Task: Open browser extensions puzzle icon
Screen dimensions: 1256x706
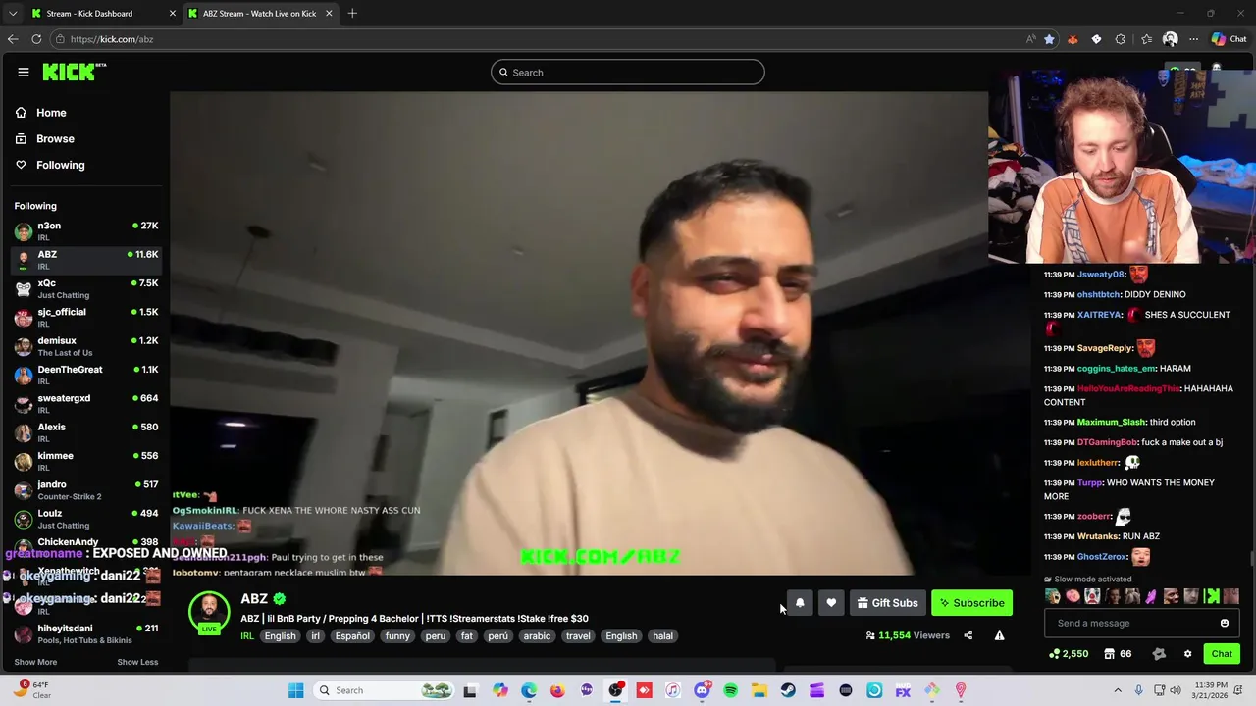Action: click(x=1121, y=39)
